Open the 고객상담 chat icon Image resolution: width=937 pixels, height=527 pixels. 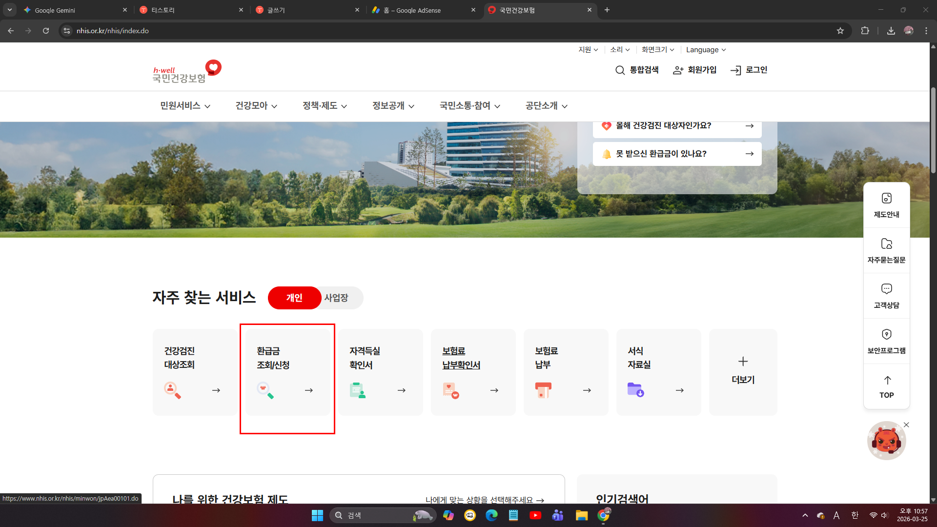coord(886,295)
